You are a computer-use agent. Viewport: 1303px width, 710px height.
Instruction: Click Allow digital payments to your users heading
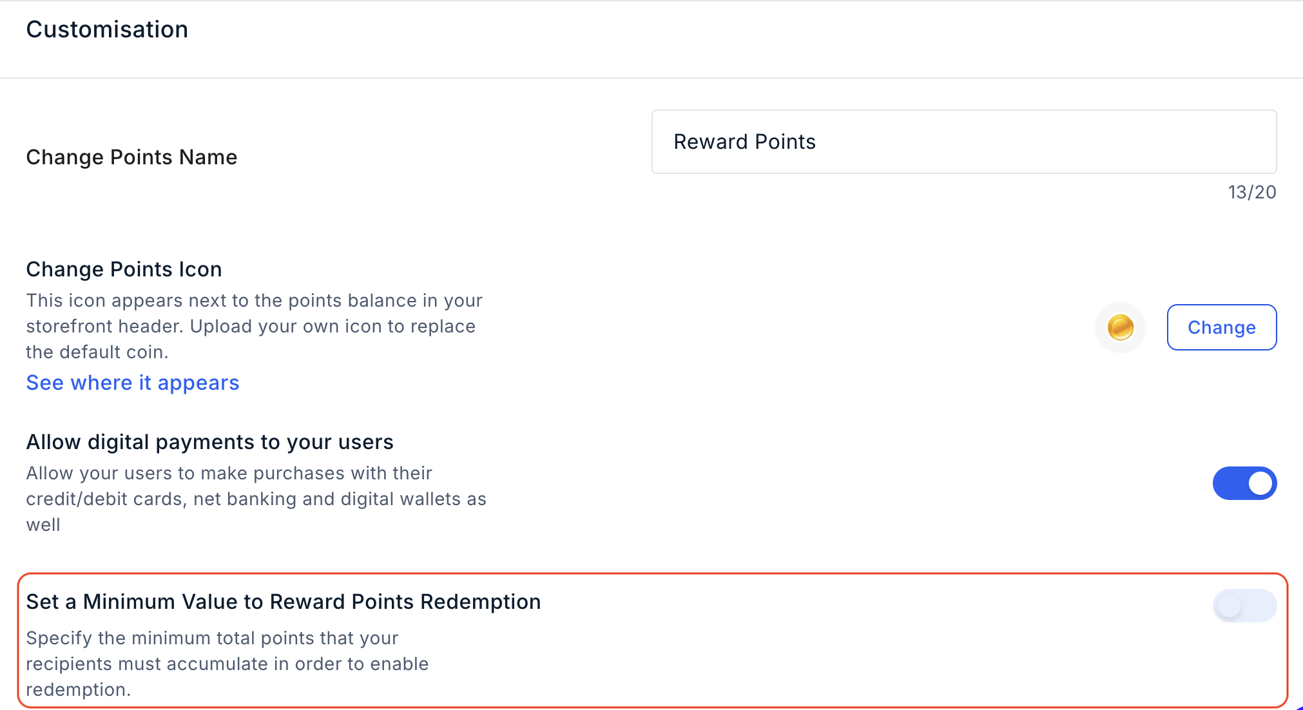pos(210,442)
